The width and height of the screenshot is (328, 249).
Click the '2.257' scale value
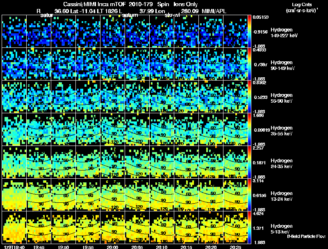259,148
